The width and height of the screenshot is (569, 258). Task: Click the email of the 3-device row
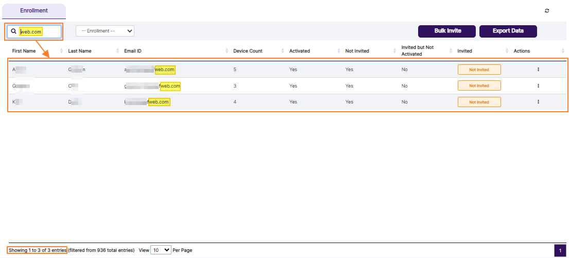[x=152, y=86]
